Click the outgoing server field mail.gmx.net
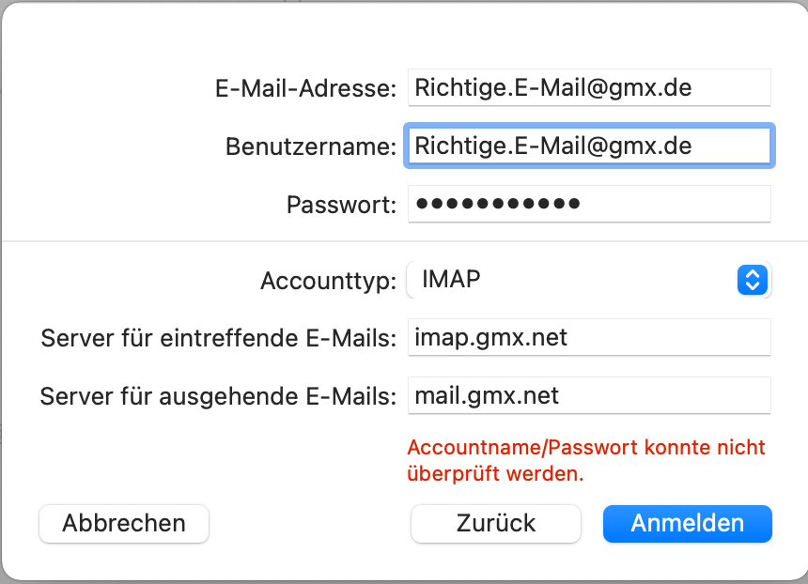808x584 pixels. 589,395
